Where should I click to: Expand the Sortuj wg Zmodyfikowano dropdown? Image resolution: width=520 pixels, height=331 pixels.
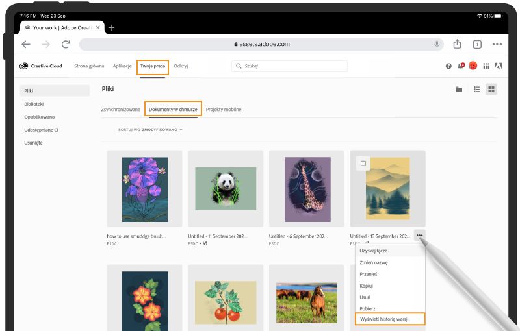point(150,130)
